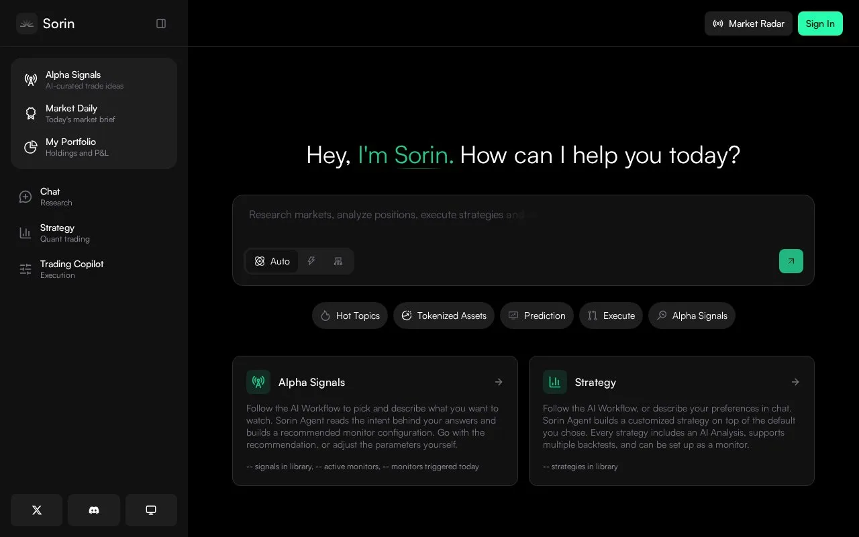859x537 pixels.
Task: Start a new Chat research session
Action: click(94, 197)
